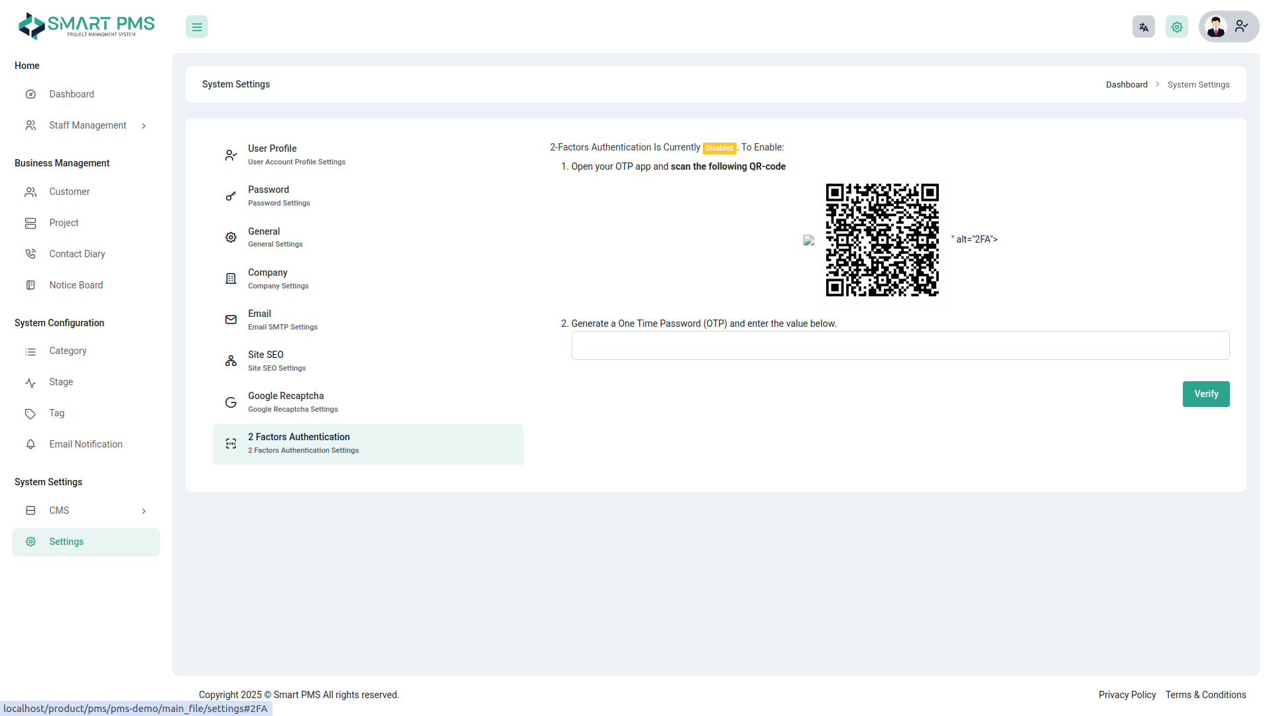Screen dimensions: 1273x716
Task: Click the 2FA QR code image
Action: pyautogui.click(x=882, y=240)
